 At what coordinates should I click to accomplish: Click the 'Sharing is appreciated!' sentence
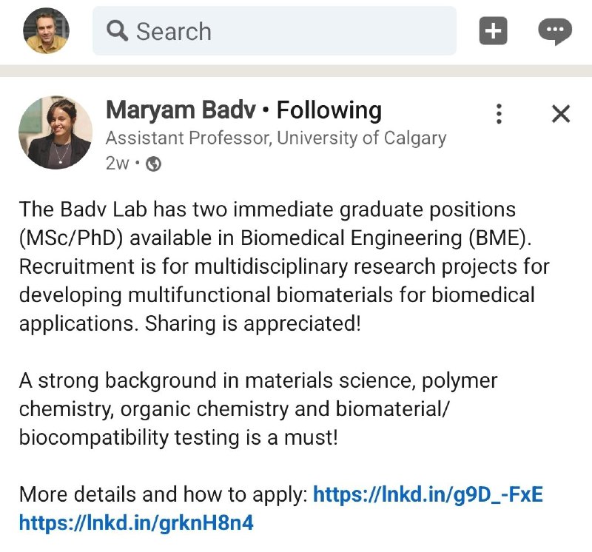click(253, 323)
